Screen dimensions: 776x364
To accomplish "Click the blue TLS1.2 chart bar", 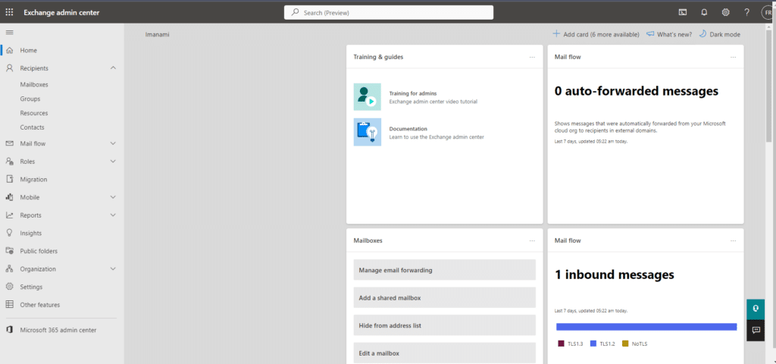I will [x=646, y=327].
